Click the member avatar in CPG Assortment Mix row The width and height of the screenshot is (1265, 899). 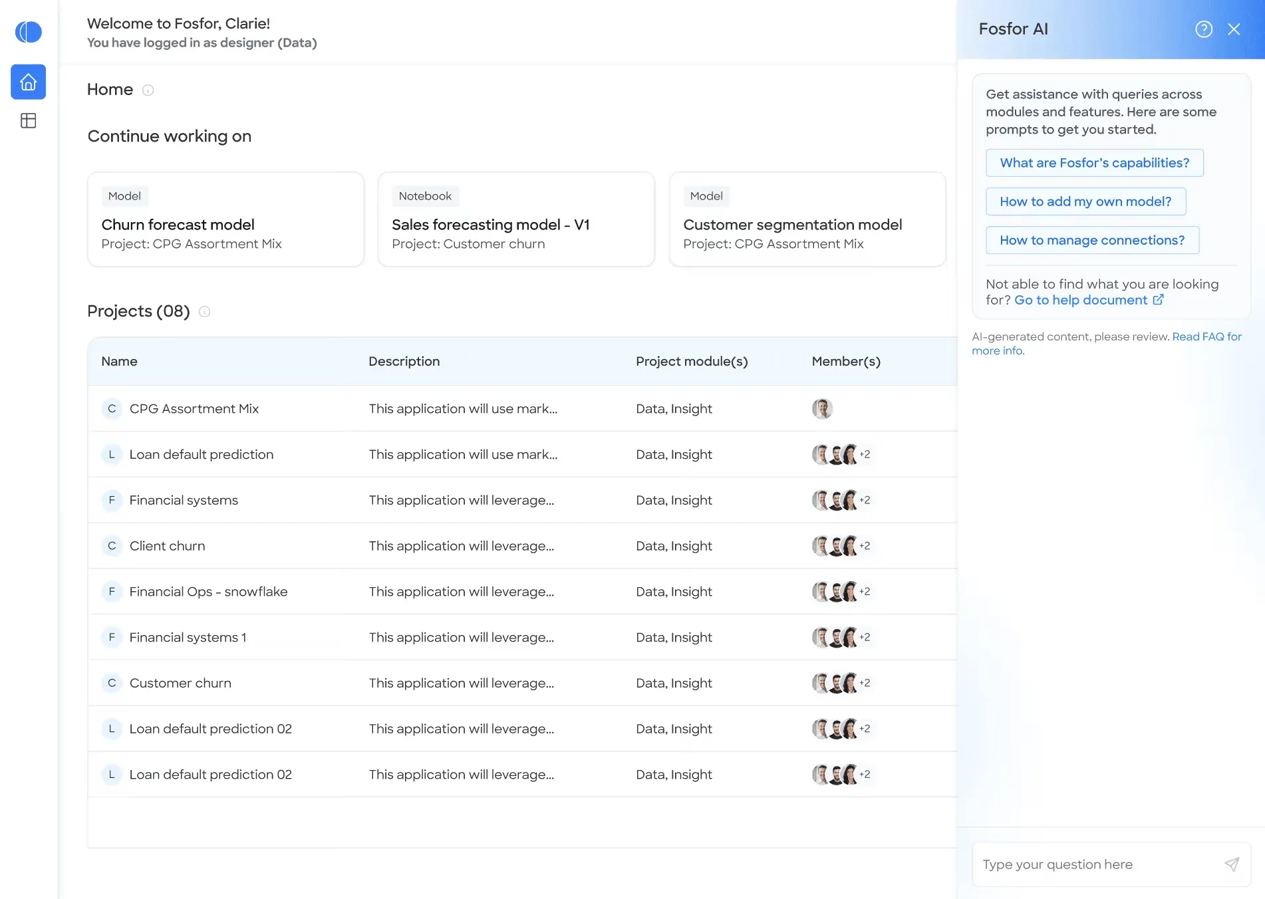point(823,408)
